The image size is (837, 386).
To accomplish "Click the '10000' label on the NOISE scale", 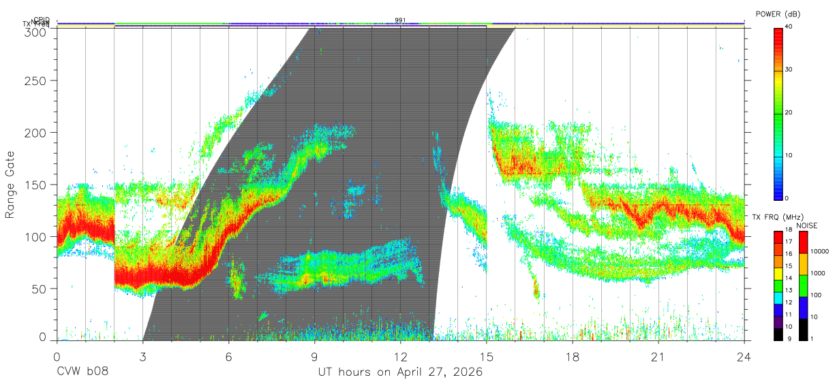I will tap(820, 251).
